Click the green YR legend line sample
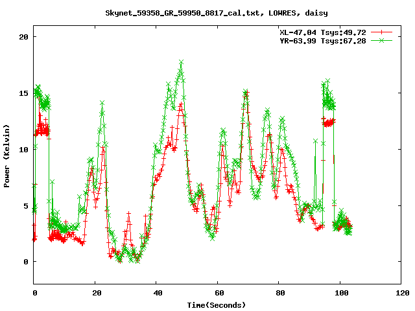 381,40
